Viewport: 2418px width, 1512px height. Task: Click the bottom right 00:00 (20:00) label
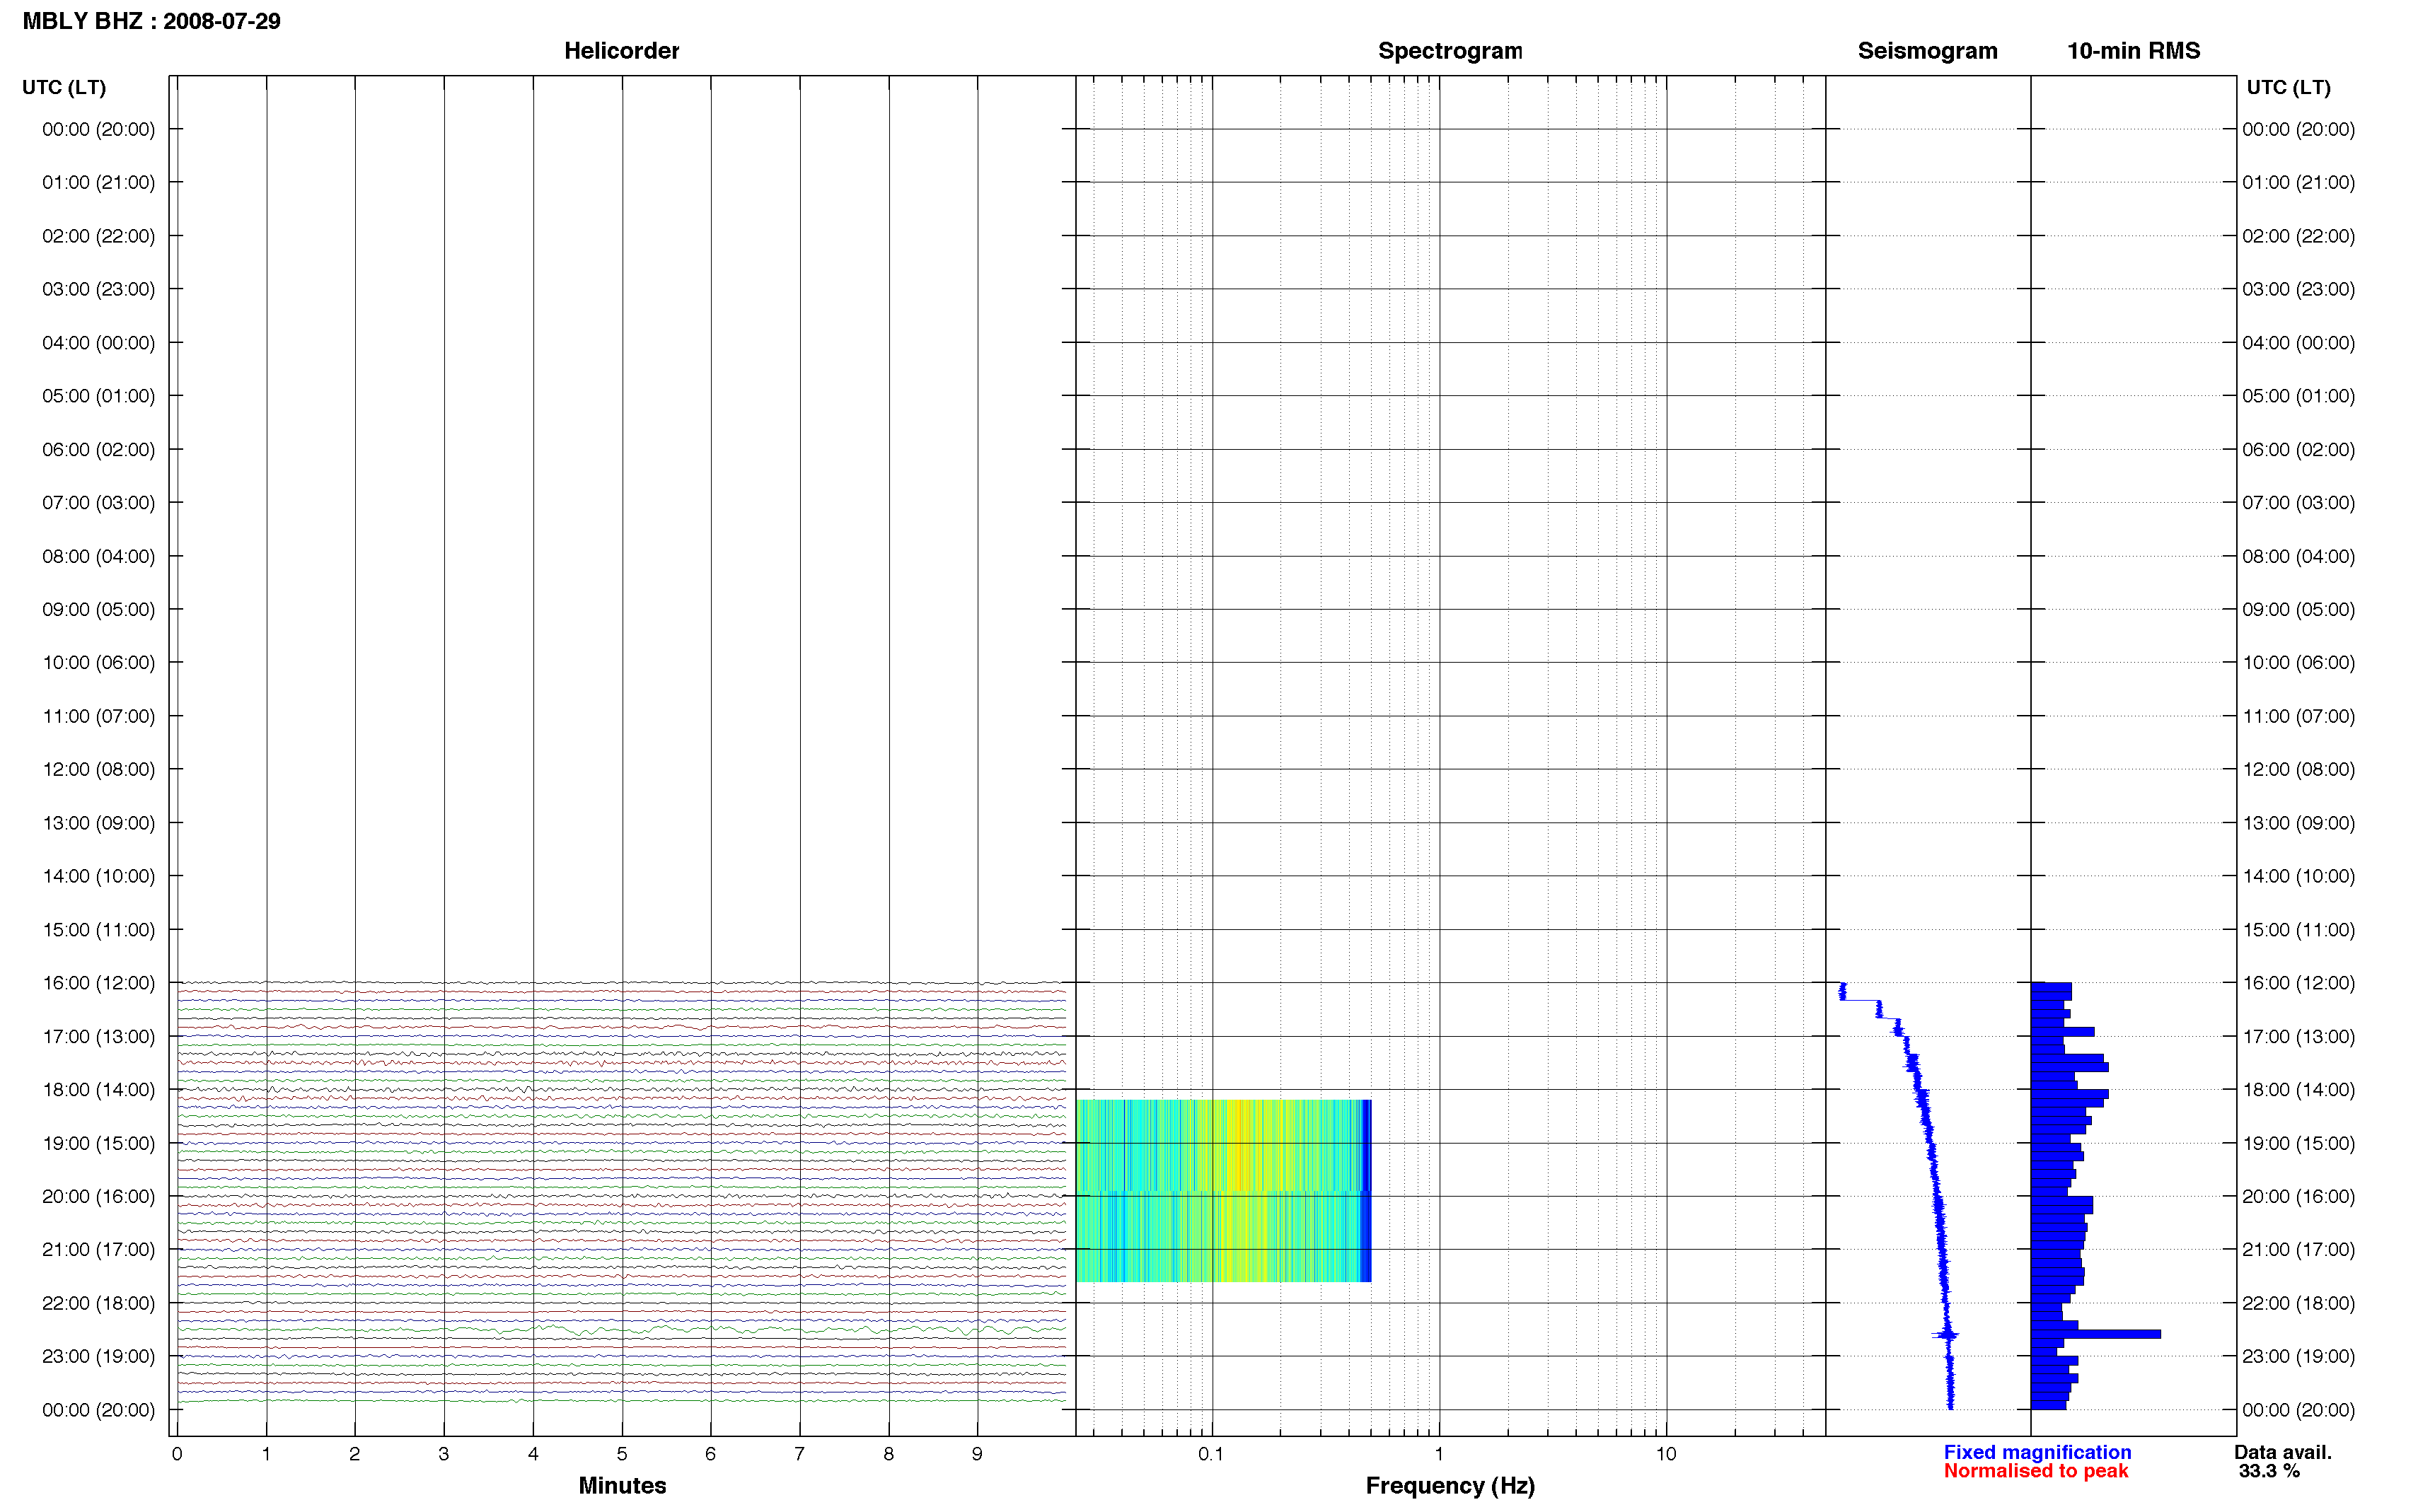pyautogui.click(x=2298, y=1410)
